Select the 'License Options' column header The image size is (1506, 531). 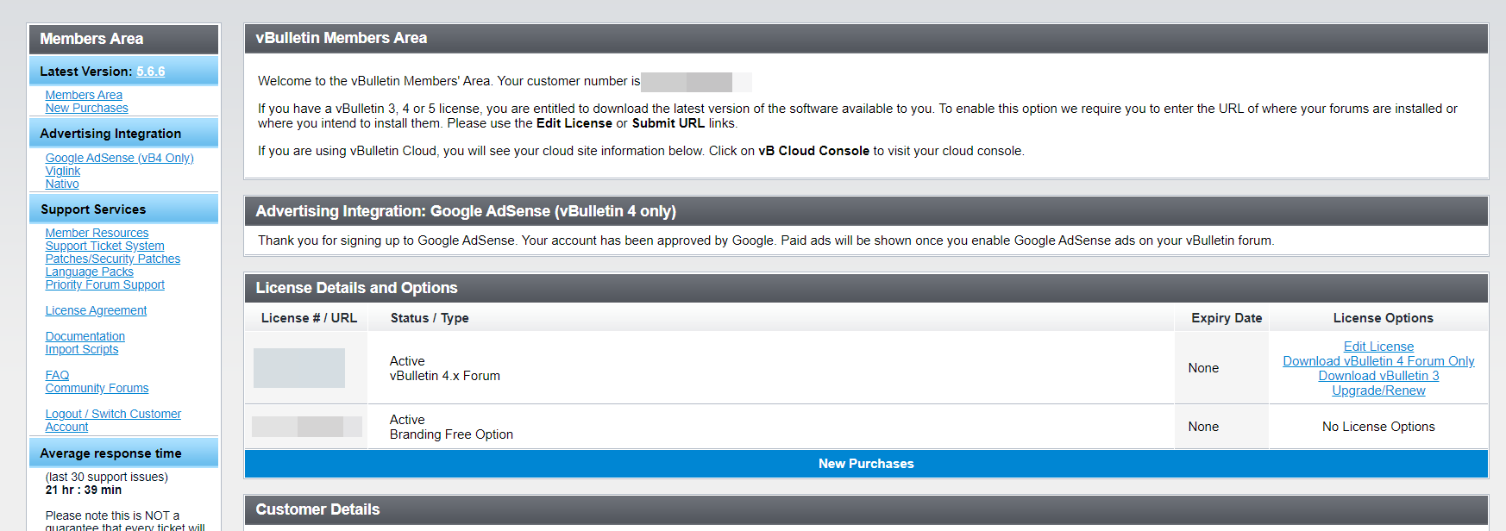click(1383, 318)
